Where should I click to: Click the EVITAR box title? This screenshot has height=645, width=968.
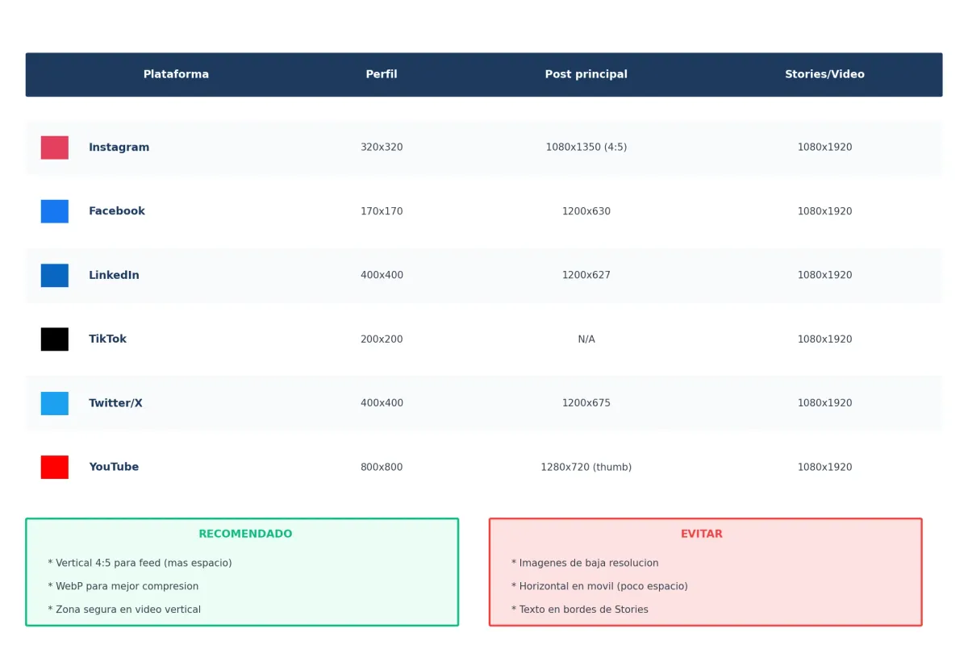pyautogui.click(x=702, y=534)
